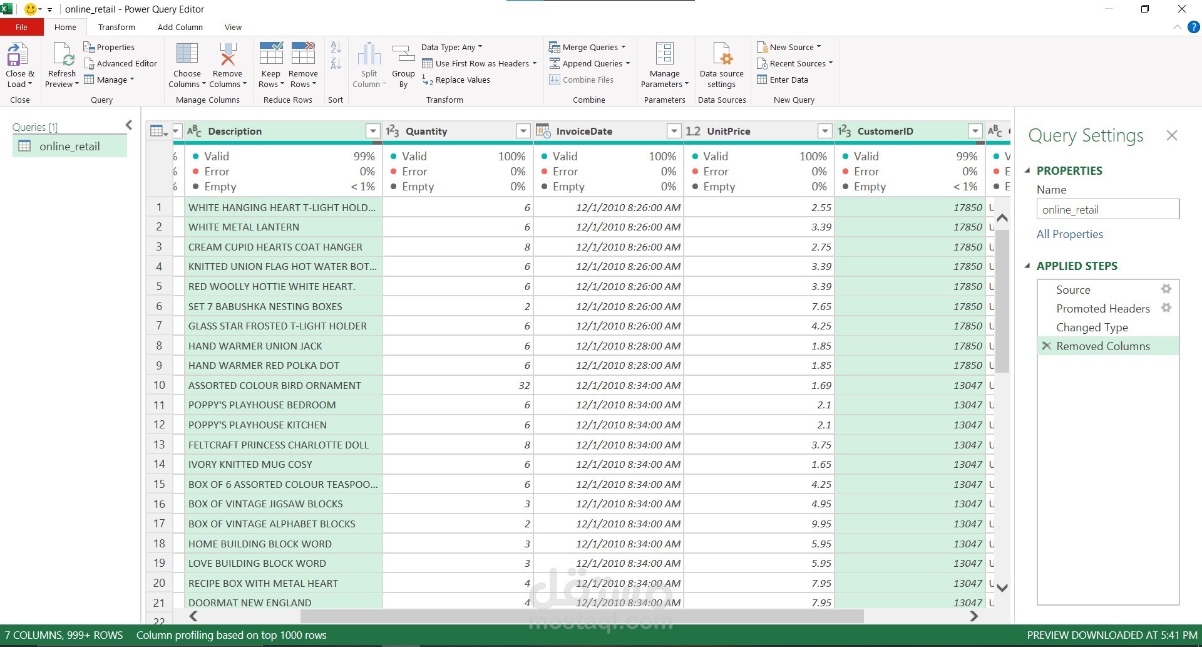Viewport: 1202px width, 647px height.
Task: Click the Close & Load icon
Action: pyautogui.click(x=18, y=54)
